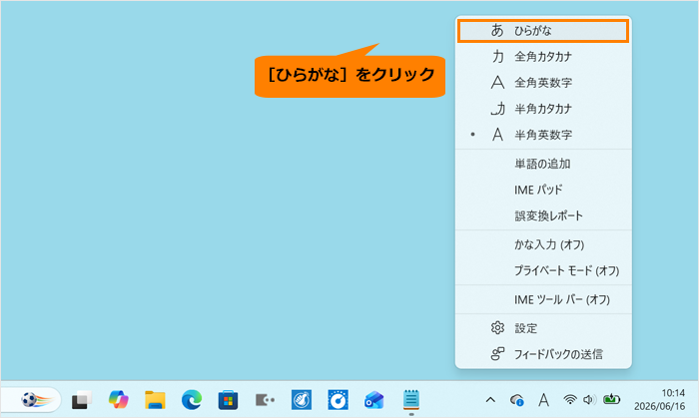Click IME mode indicator A in tray
The height and width of the screenshot is (418, 699).
(x=543, y=400)
